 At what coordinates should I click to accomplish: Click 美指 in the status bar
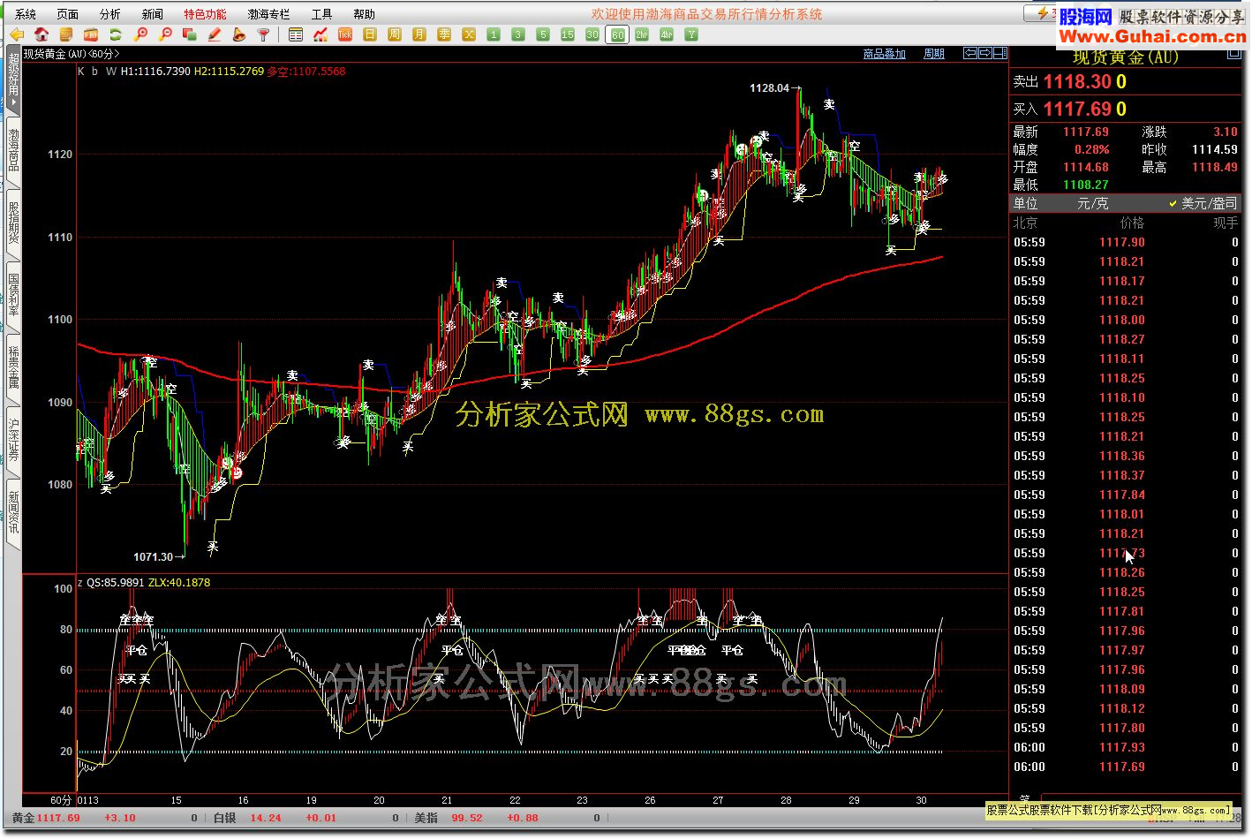pos(426,818)
